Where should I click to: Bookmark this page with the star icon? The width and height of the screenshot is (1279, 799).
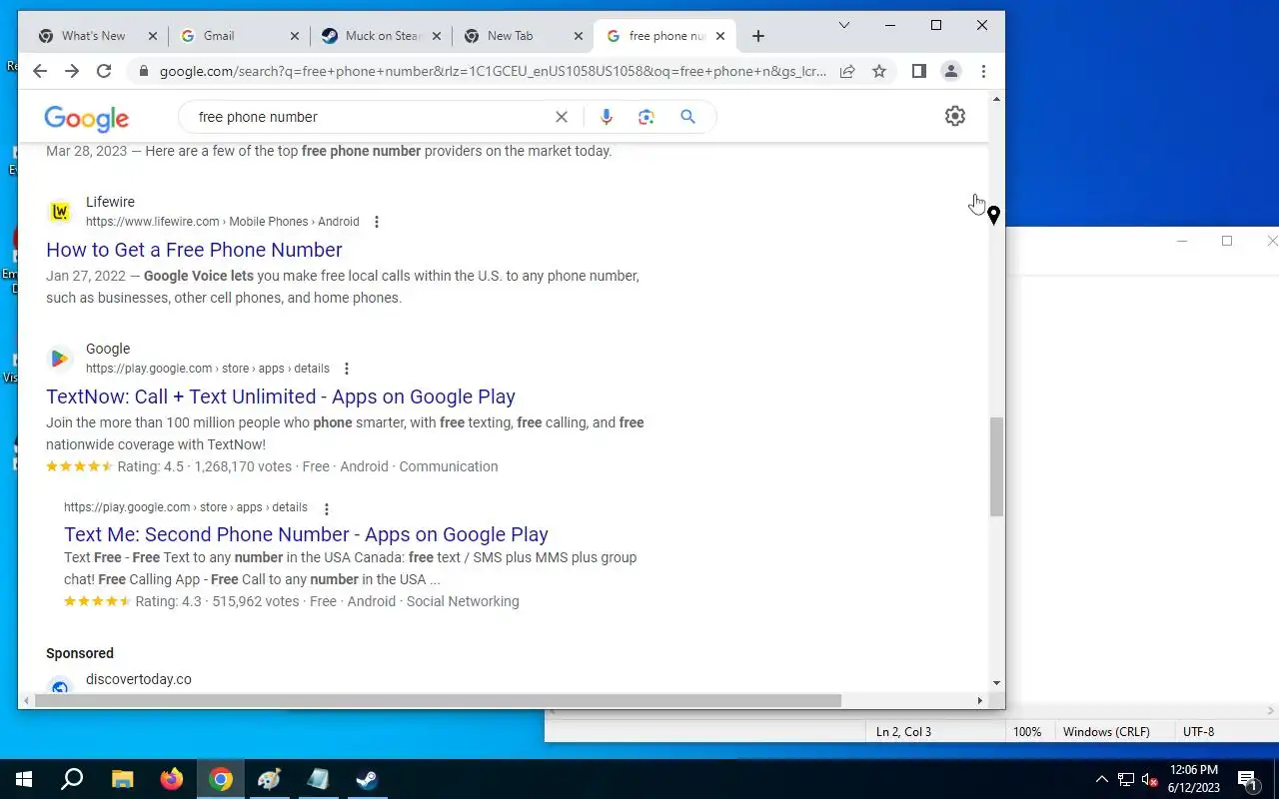879,71
